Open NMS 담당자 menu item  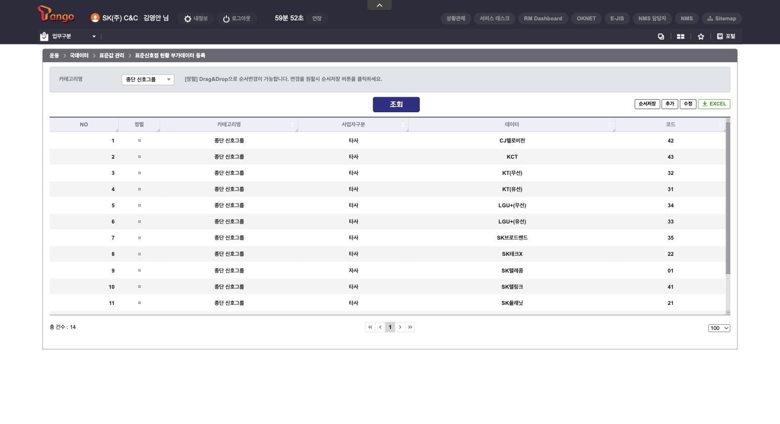(x=652, y=18)
